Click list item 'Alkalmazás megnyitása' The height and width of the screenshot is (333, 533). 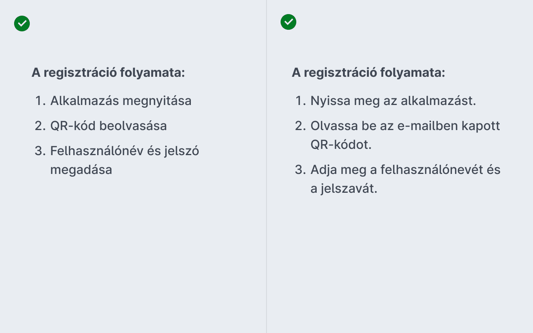click(x=121, y=101)
